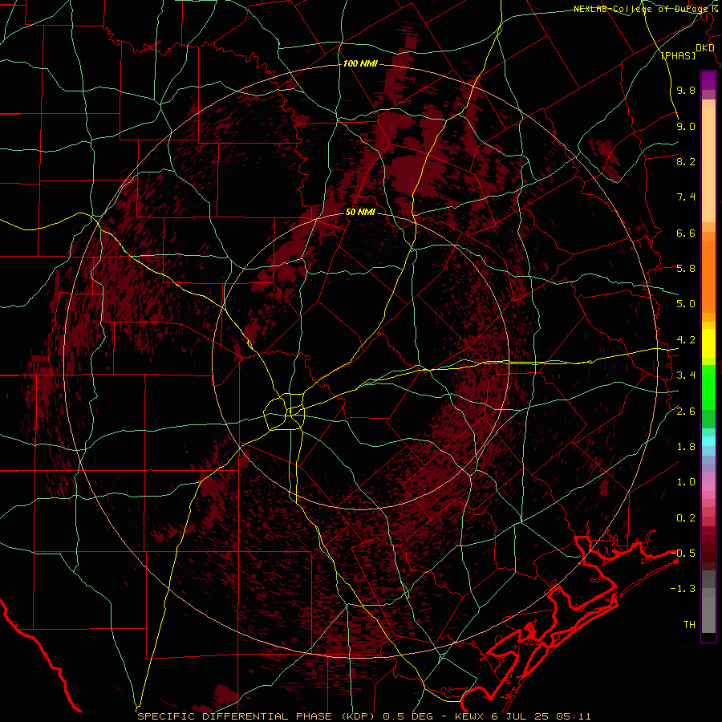Screen dimensions: 722x722
Task: Click the 9.0 value on the scale
Action: tap(686, 127)
